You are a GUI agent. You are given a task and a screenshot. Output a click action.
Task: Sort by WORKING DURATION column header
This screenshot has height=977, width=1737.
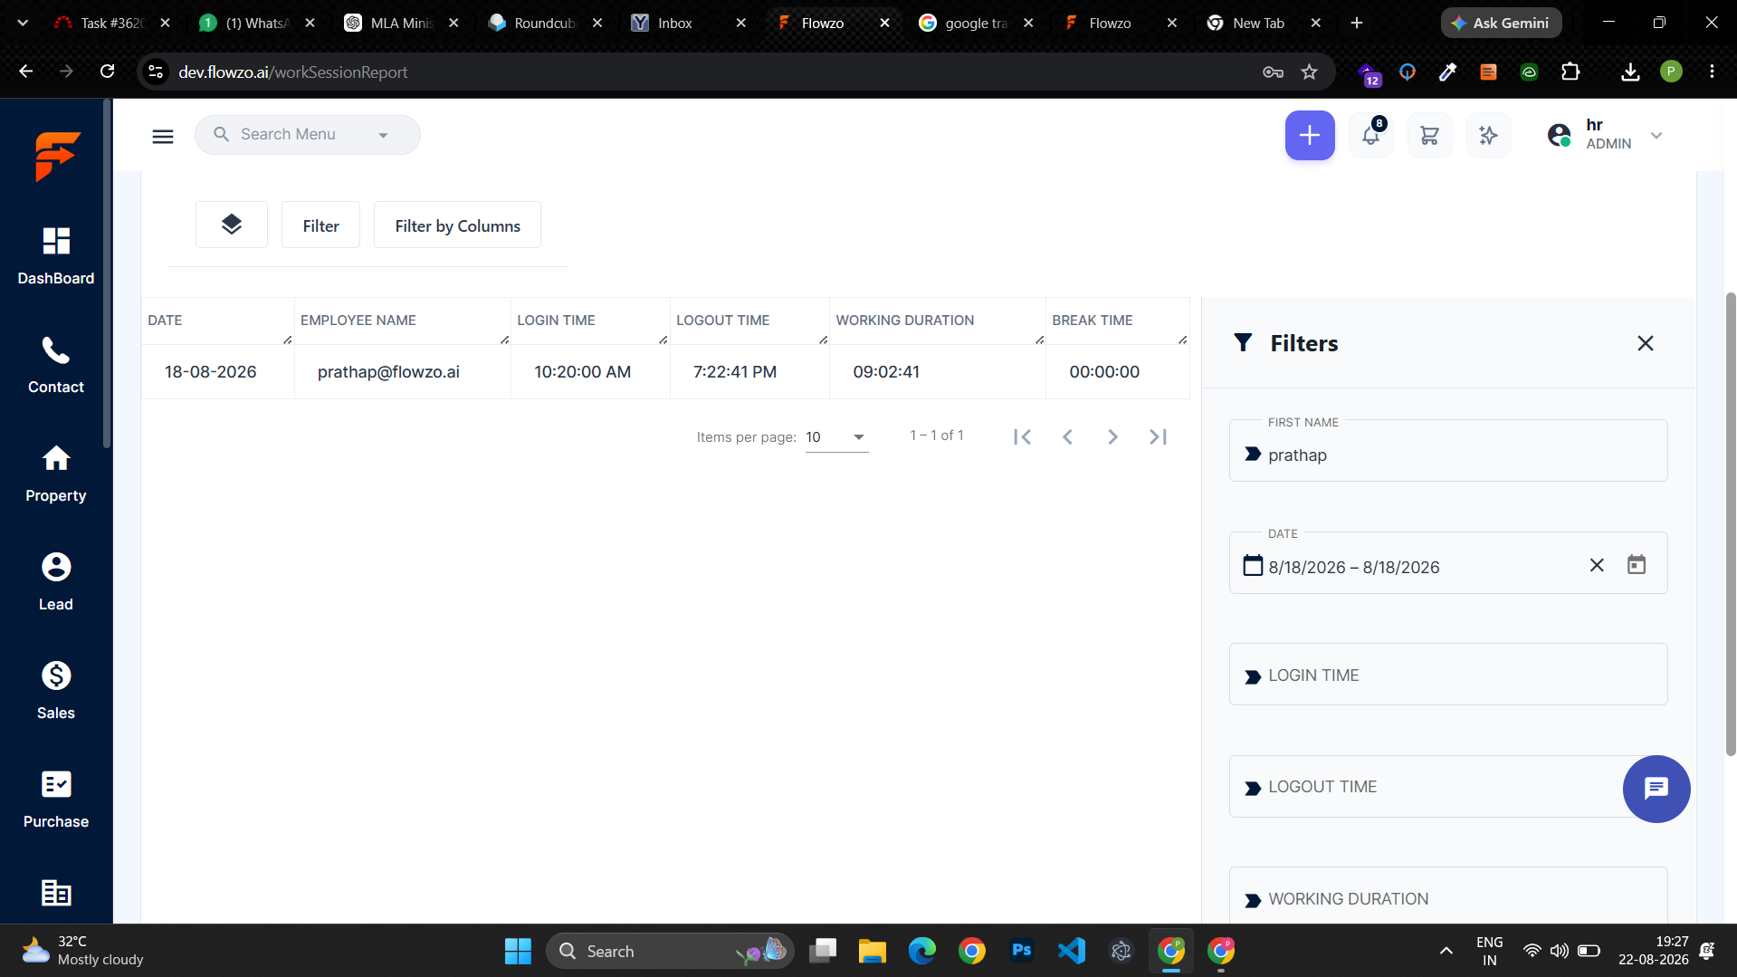904,321
